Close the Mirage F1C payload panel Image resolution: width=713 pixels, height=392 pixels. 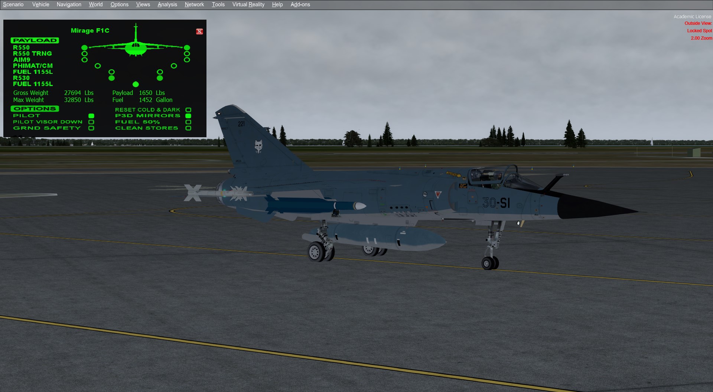coord(199,32)
